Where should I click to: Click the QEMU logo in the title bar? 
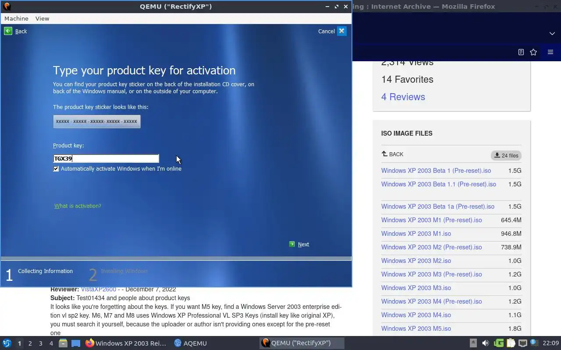[x=7, y=6]
